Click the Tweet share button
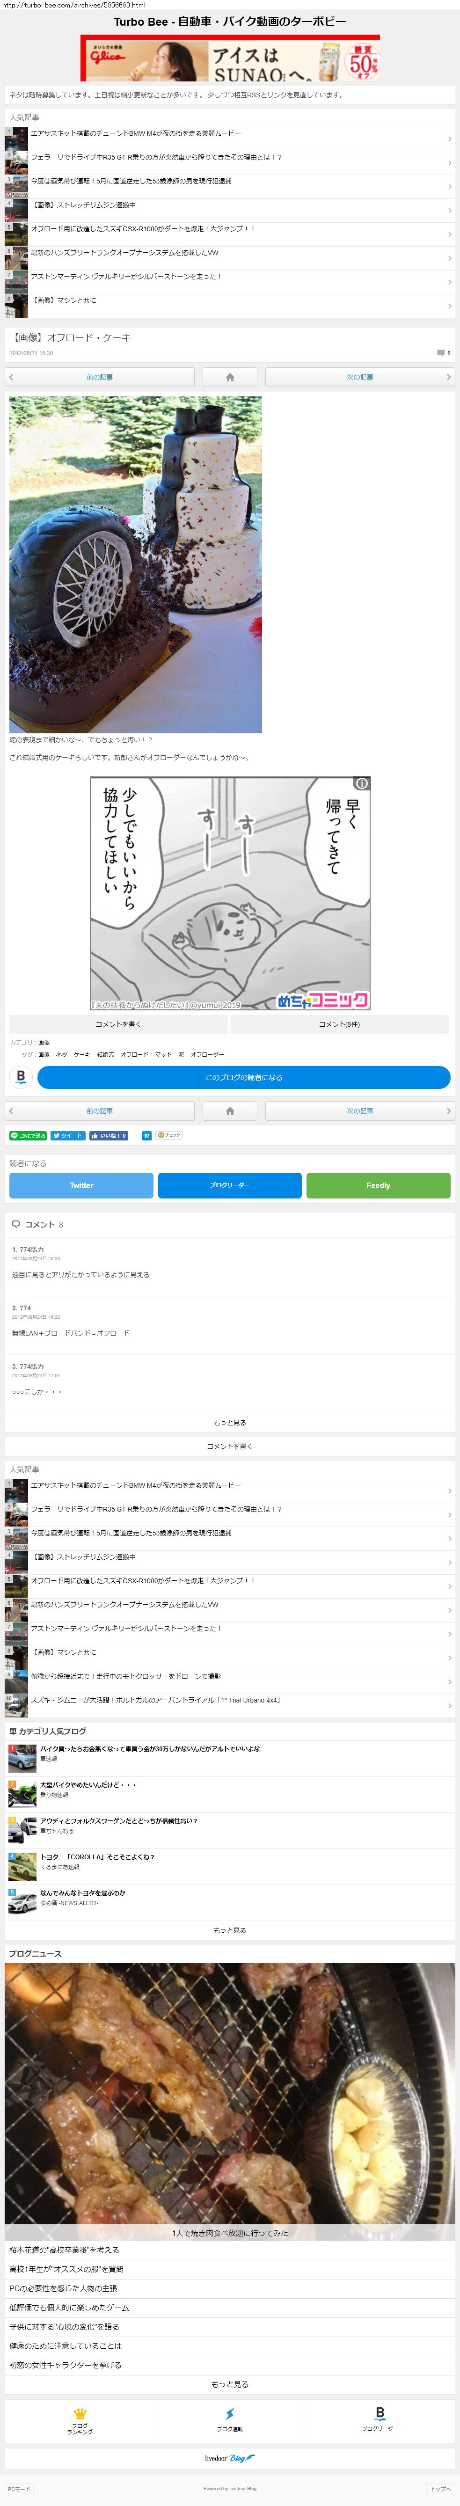Viewport: 460px width, 2506px height. pos(68,1135)
